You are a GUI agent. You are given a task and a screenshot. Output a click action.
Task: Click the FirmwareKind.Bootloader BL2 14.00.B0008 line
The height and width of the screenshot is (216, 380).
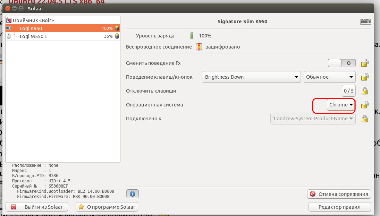pyautogui.click(x=66, y=191)
